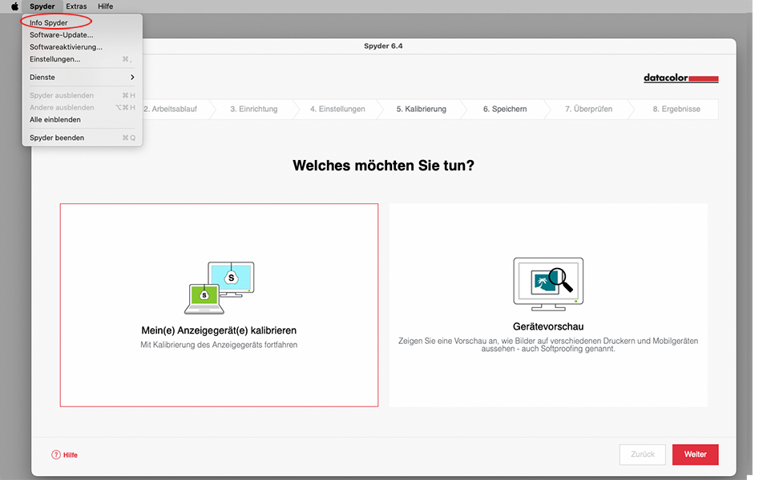Open the Hilfe menu in menu bar
The height and width of the screenshot is (480, 771).
click(x=105, y=6)
